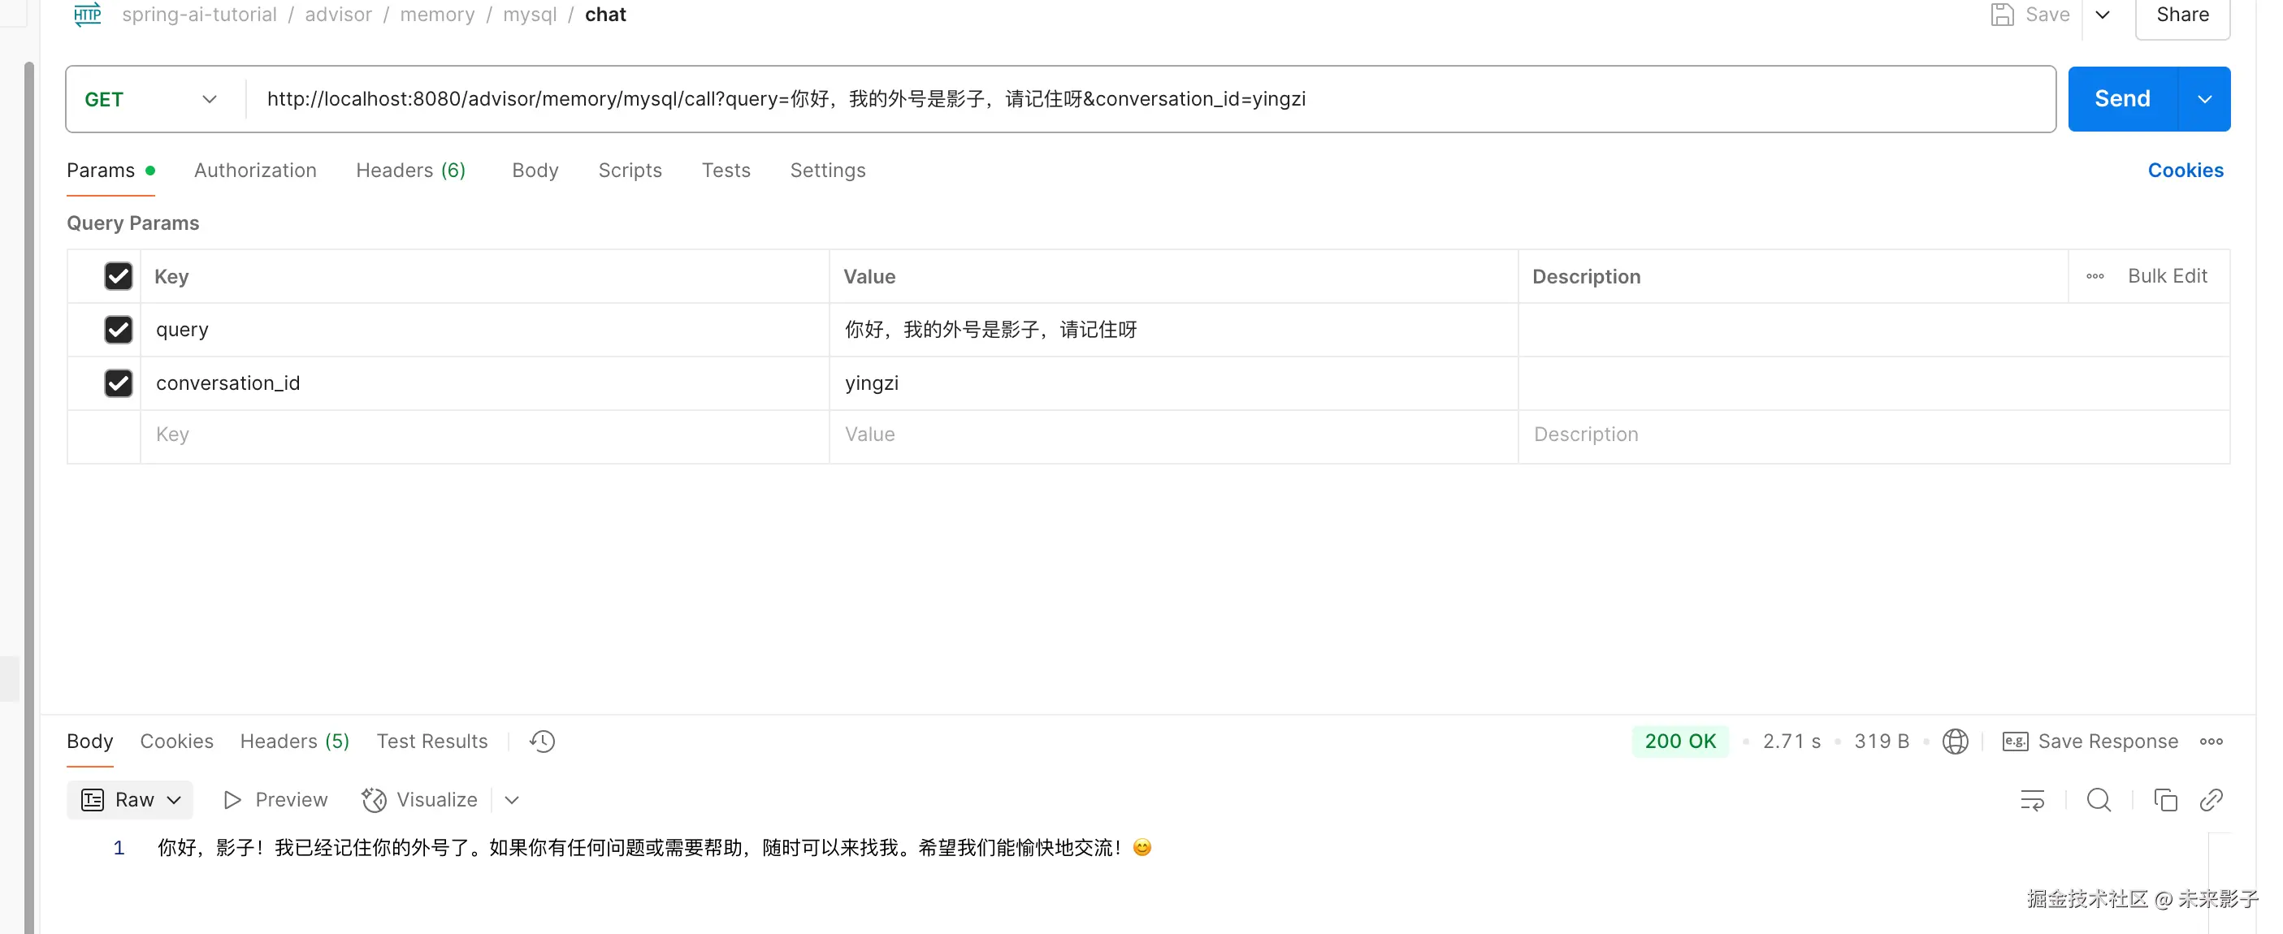2283x934 pixels.
Task: Search within the response body
Action: click(2098, 799)
